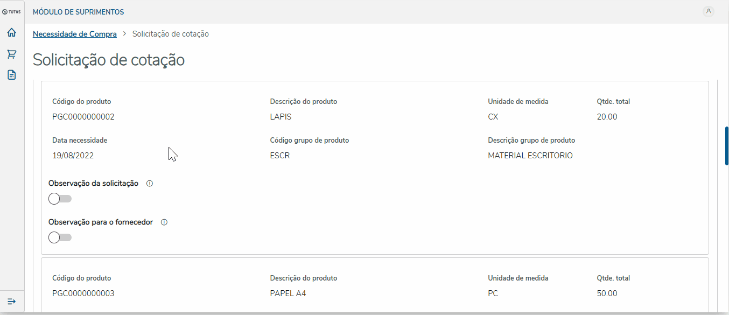This screenshot has height=315, width=729.
Task: Click the MÓDULO DE SUPRIMENTOS header title
Action: point(78,12)
